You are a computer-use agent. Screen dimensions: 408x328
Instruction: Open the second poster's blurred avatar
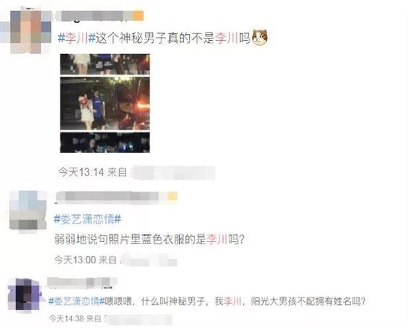28,211
